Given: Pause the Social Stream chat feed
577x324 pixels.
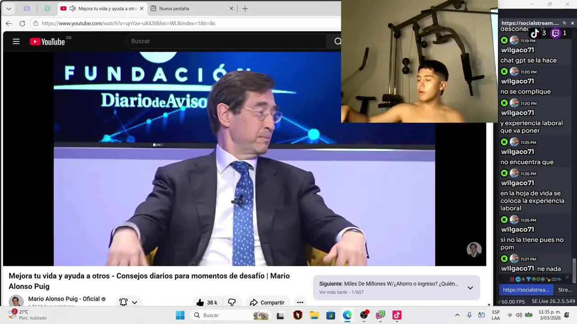Looking at the screenshot, I should pos(512,279).
